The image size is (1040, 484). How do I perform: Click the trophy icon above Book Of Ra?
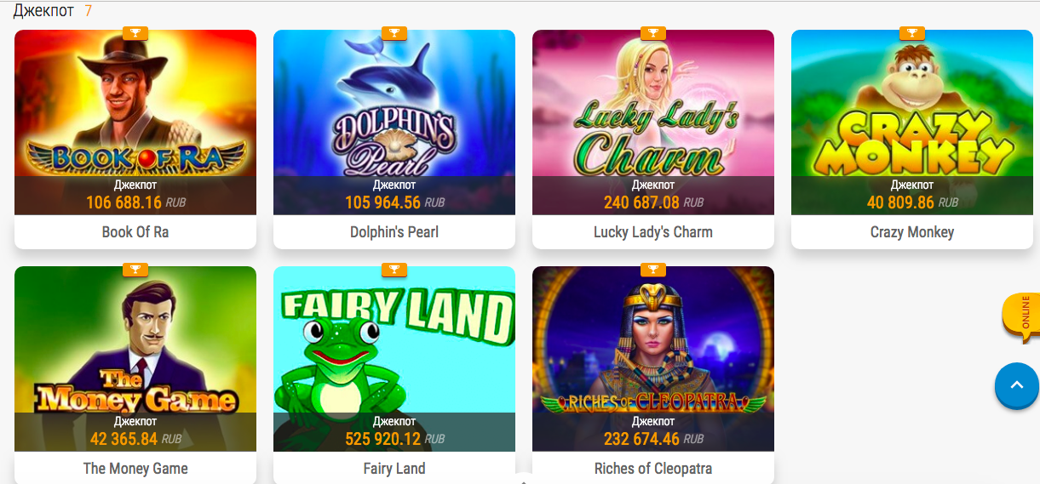point(135,33)
